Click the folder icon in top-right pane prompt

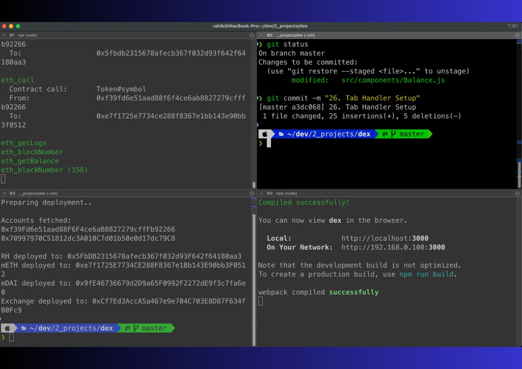[281, 134]
